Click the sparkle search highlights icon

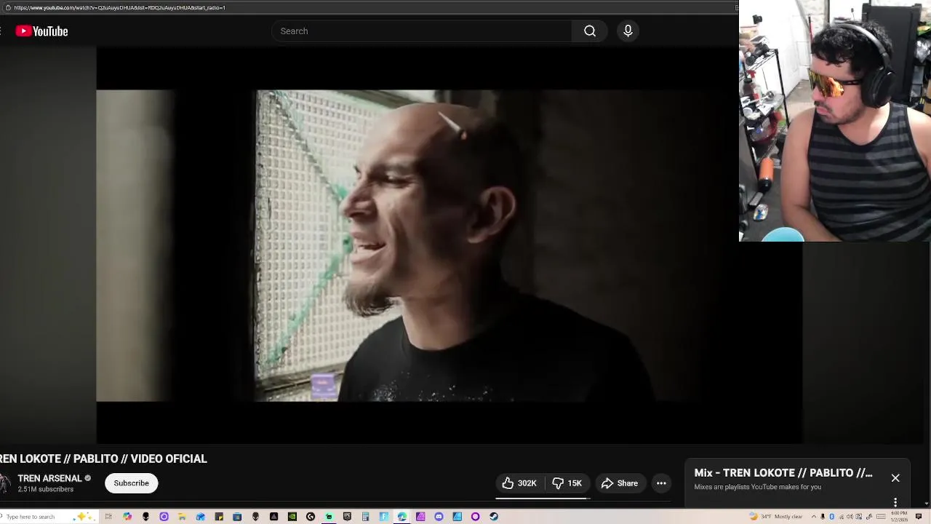click(84, 517)
